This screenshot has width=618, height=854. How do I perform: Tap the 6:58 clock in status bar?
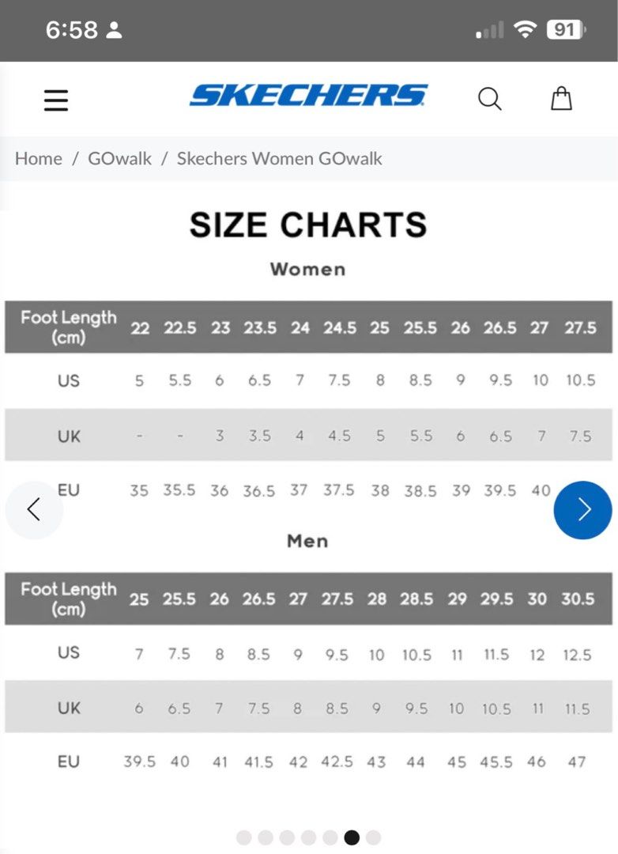tap(72, 29)
